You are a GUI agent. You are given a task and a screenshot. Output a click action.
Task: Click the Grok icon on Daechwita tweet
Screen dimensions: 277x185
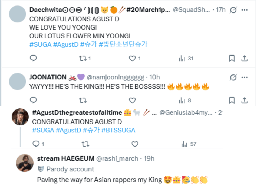click(233, 10)
